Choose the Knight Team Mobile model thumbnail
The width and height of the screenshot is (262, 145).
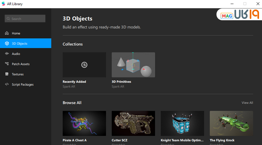pyautogui.click(x=182, y=123)
